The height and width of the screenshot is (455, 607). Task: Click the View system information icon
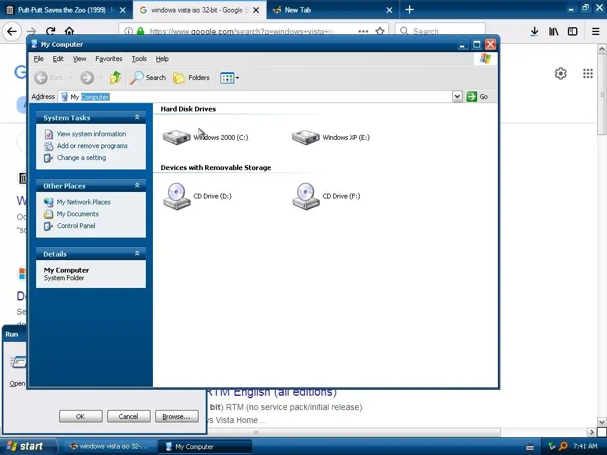[49, 134]
